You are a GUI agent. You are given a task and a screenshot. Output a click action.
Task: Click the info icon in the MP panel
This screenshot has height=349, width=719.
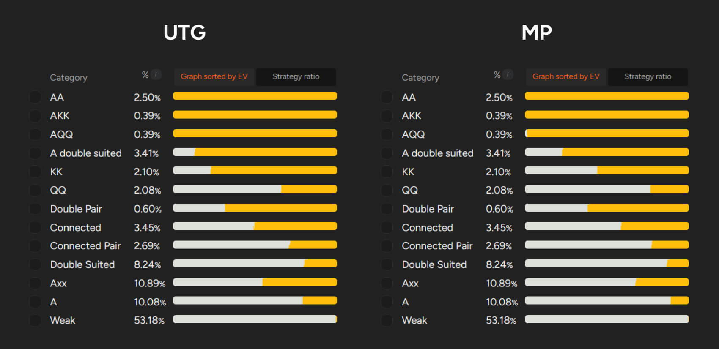(508, 75)
